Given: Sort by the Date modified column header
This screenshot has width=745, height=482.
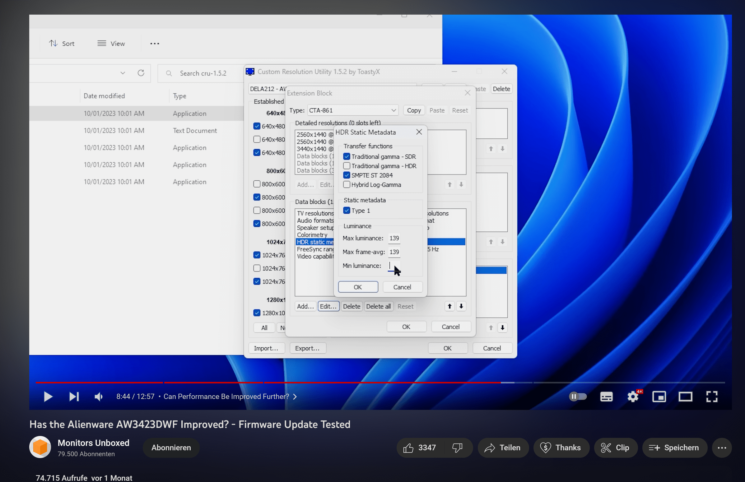Looking at the screenshot, I should click(x=104, y=96).
